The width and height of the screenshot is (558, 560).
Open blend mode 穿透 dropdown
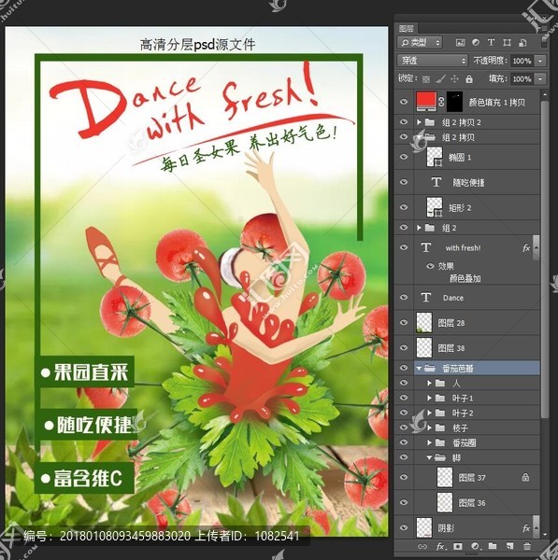click(x=433, y=61)
